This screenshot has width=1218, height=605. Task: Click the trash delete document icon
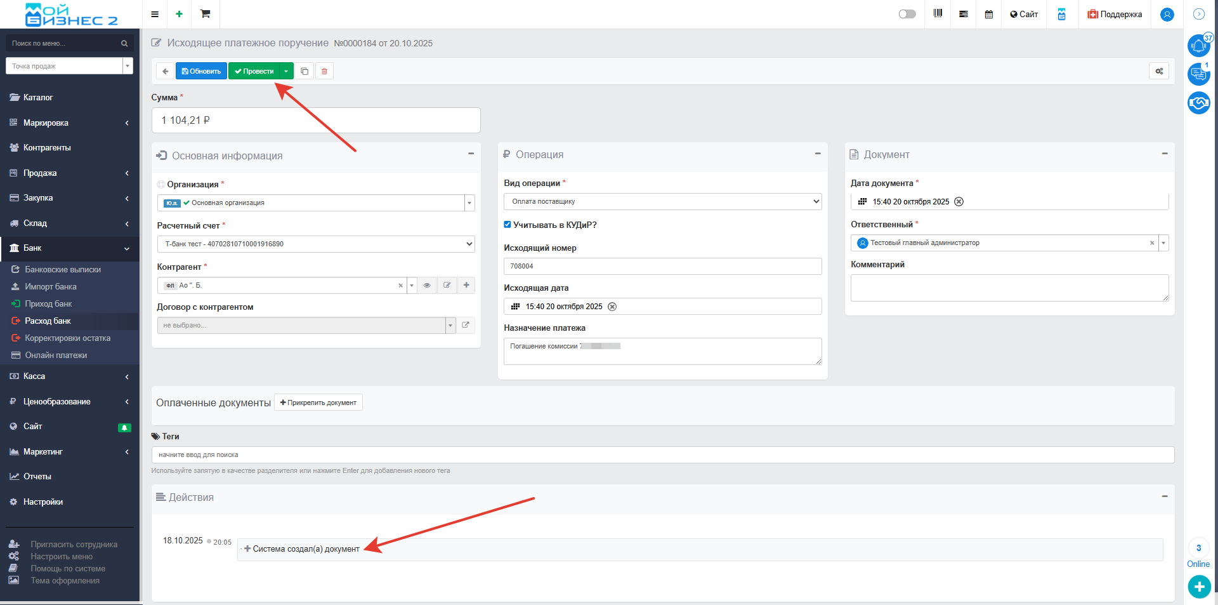[x=324, y=71]
